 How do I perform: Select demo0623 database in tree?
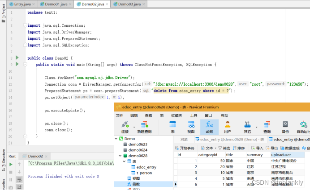[x=138, y=145]
